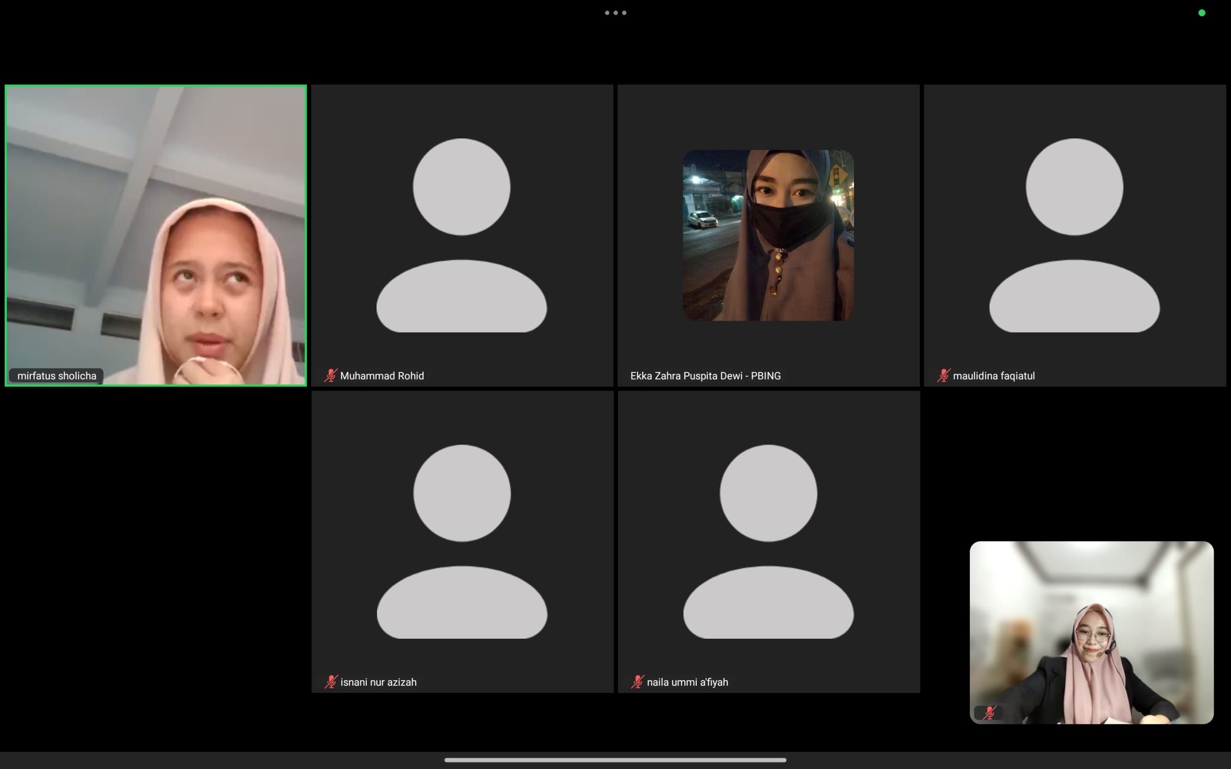Select mirfatus sholicha's video tile
Viewport: 1231px width, 769px height.
coord(156,236)
